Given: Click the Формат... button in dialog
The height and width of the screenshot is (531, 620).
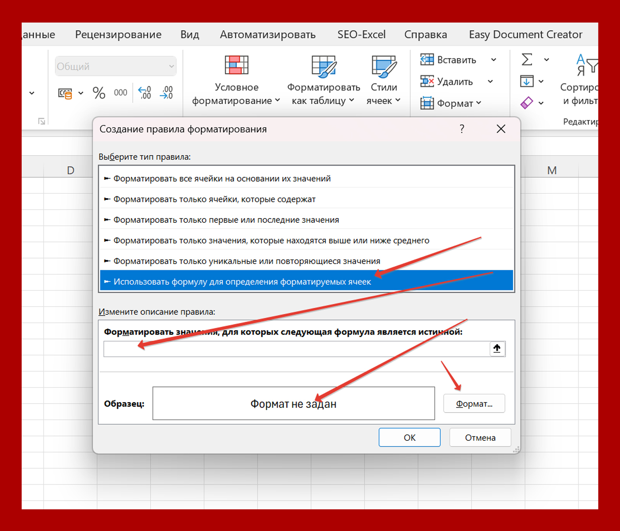Looking at the screenshot, I should click(474, 404).
